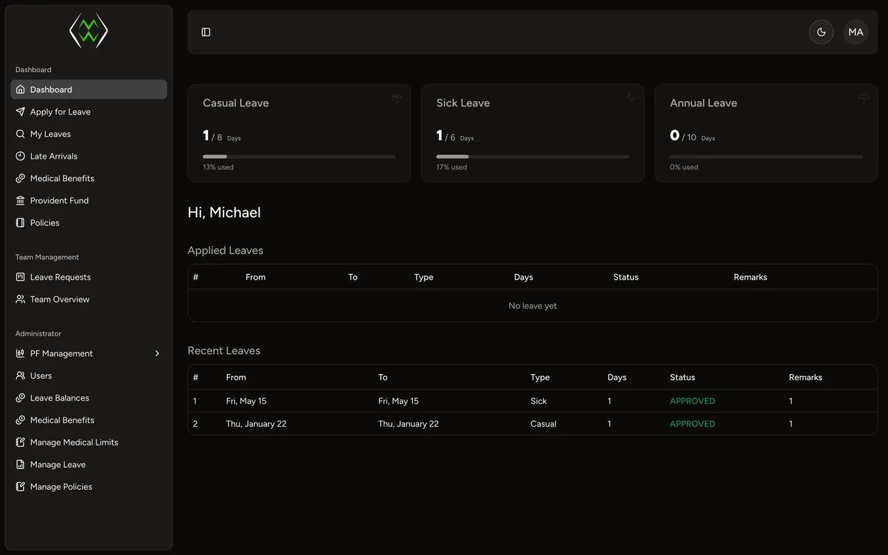The width and height of the screenshot is (888, 555).
Task: Click the Policies icon below Provident Fund
Action: click(21, 223)
